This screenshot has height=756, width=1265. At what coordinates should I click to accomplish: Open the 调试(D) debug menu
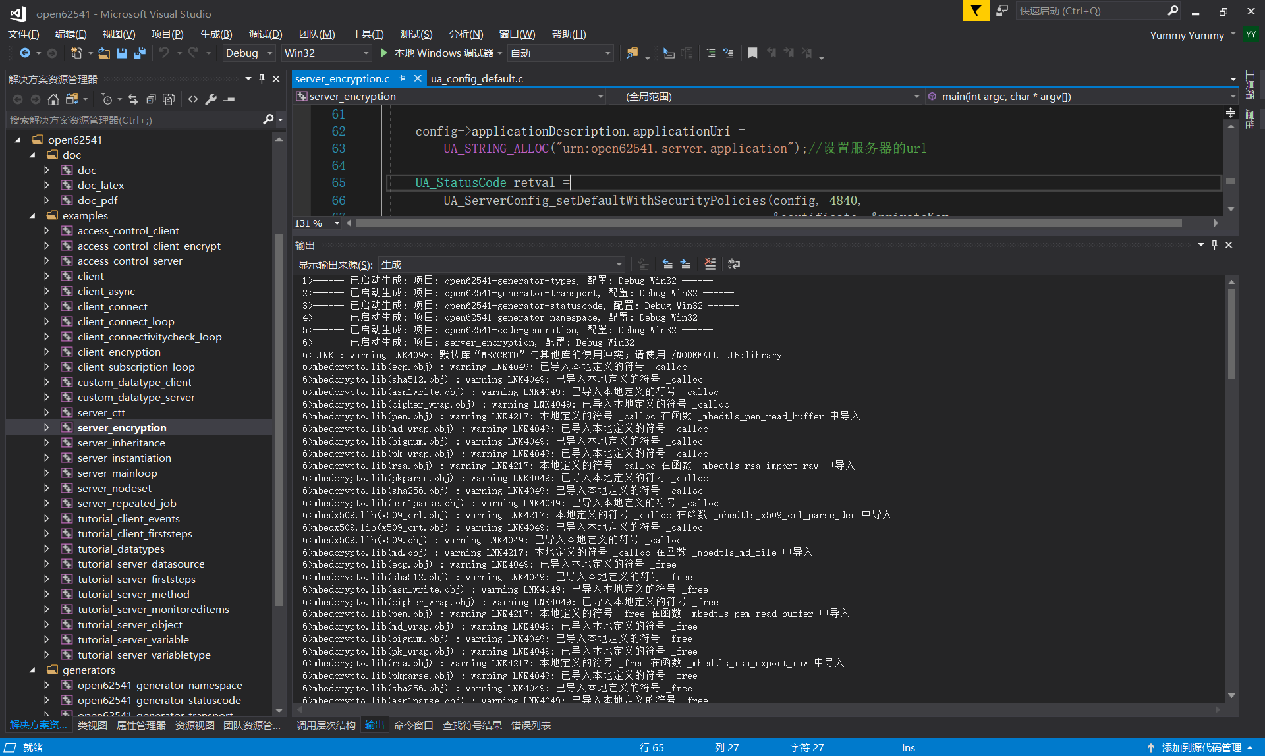[265, 34]
